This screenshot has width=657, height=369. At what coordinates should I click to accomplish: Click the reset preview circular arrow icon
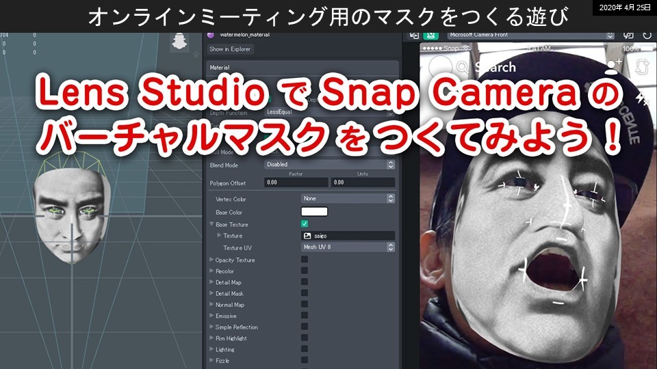pos(647,36)
